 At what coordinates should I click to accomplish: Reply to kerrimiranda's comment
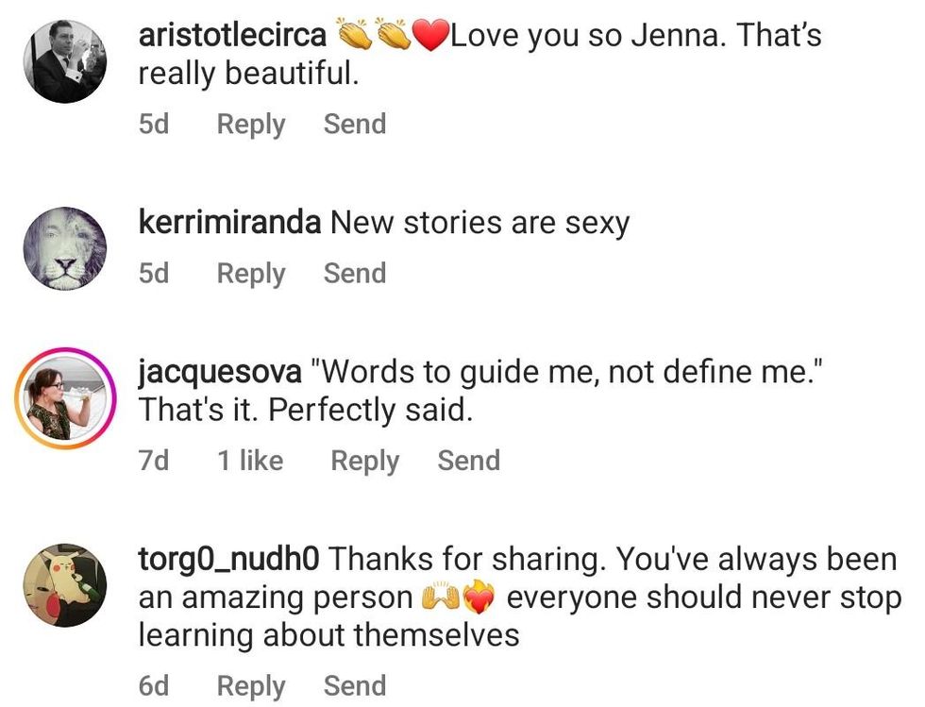[x=250, y=273]
